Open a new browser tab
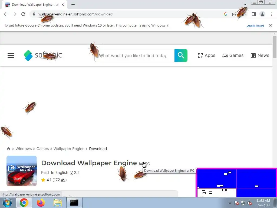Viewport: 277px width, 208px height. (73, 5)
